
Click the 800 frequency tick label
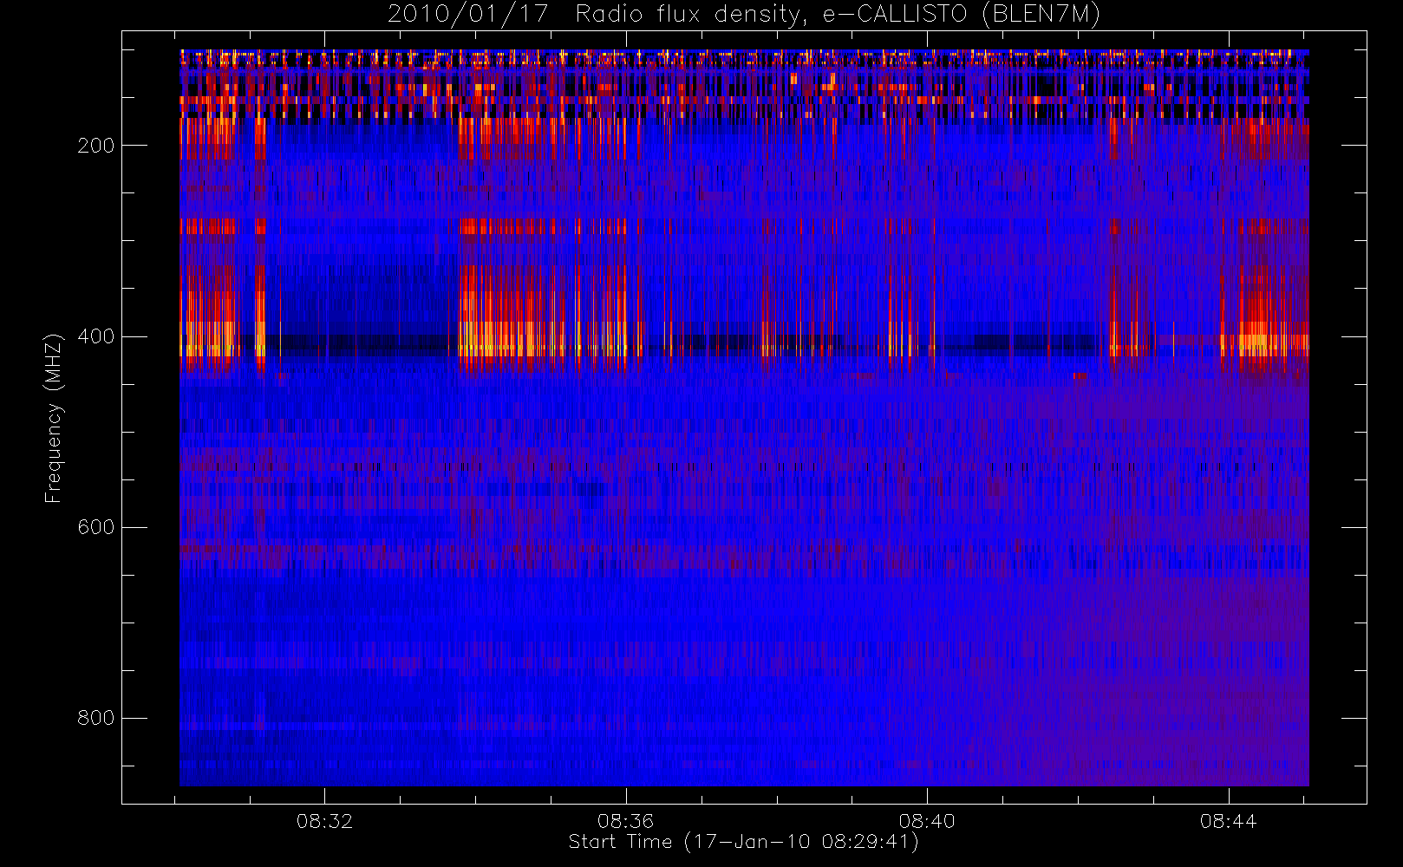click(x=95, y=718)
